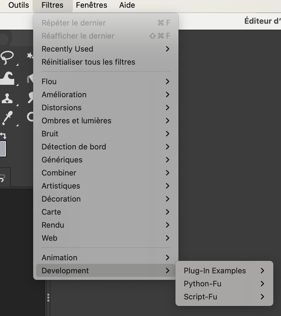Select the Clone stamp tool
The height and width of the screenshot is (316, 281).
[x=7, y=98]
